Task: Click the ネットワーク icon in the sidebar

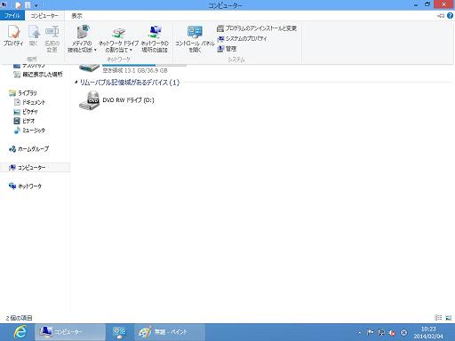Action: click(12, 186)
